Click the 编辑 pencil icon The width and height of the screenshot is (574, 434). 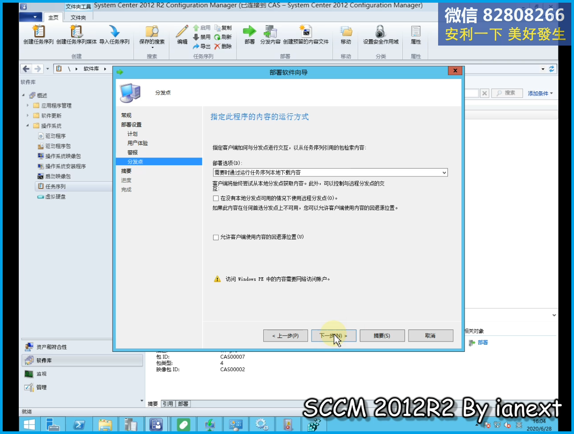click(x=182, y=31)
